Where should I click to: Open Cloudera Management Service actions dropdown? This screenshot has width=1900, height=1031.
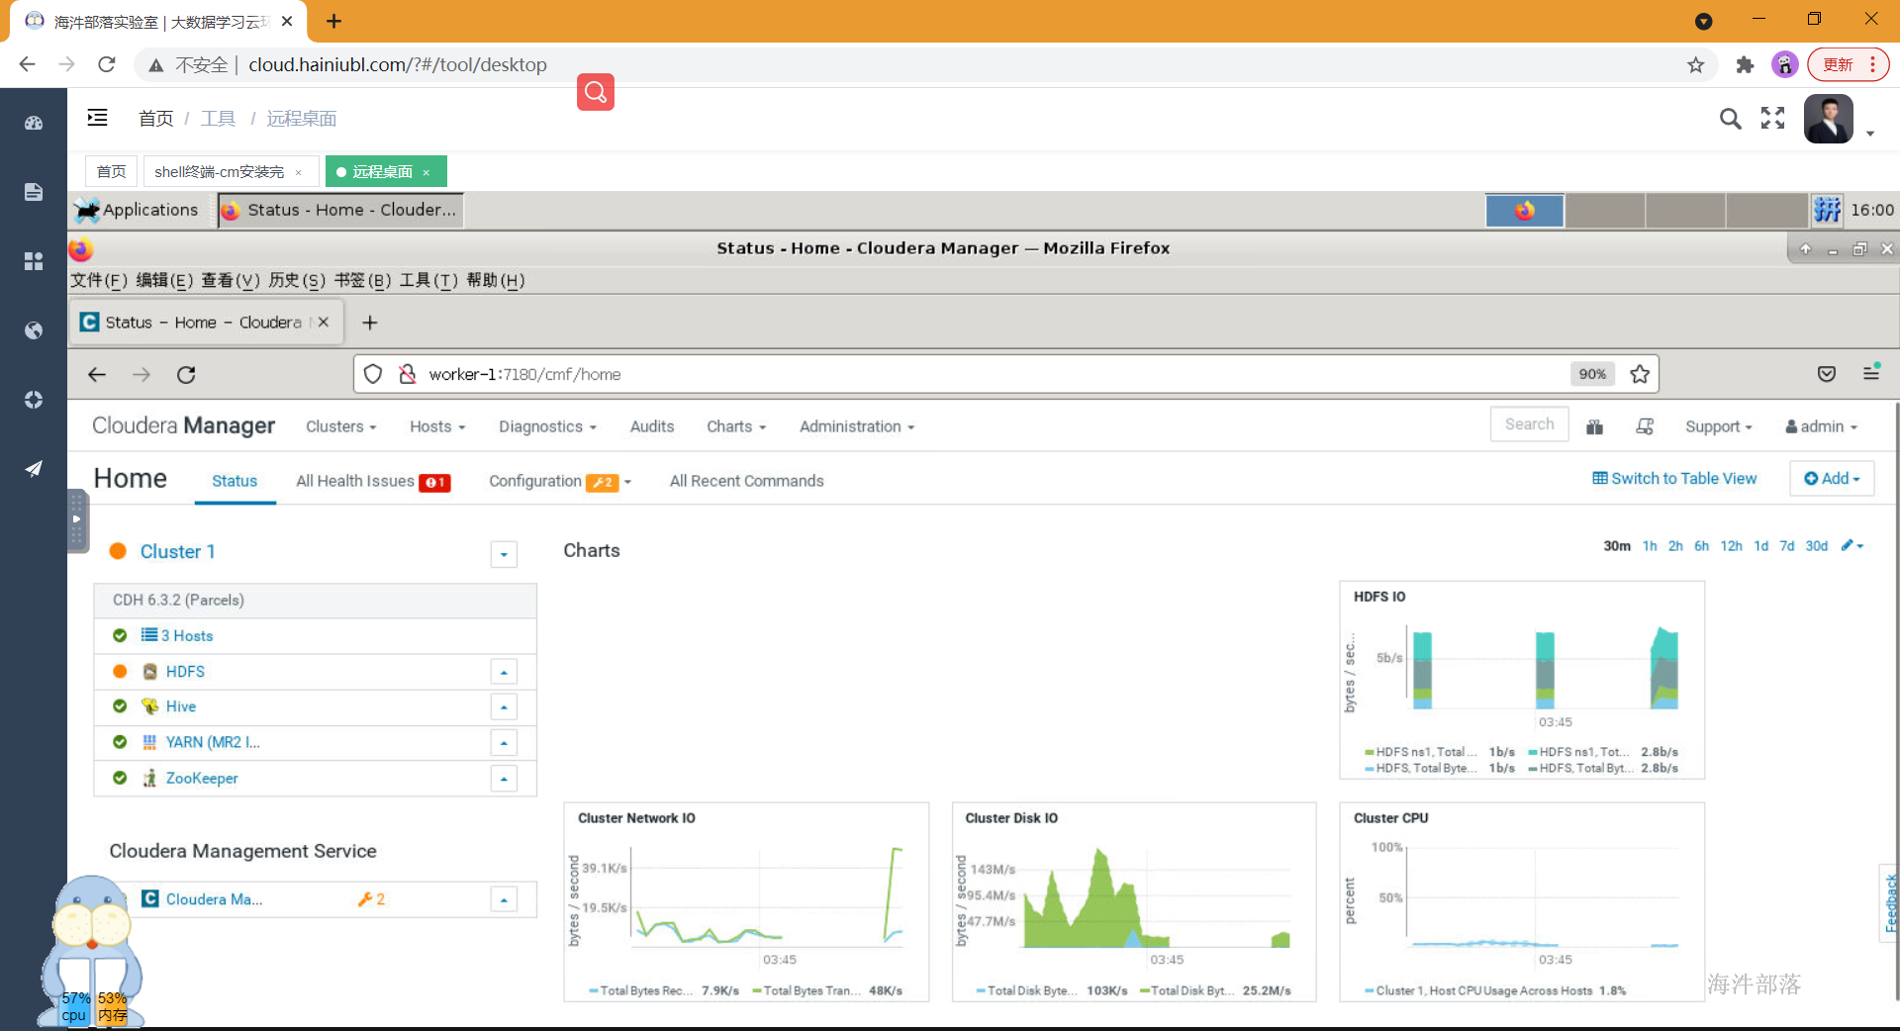[504, 899]
